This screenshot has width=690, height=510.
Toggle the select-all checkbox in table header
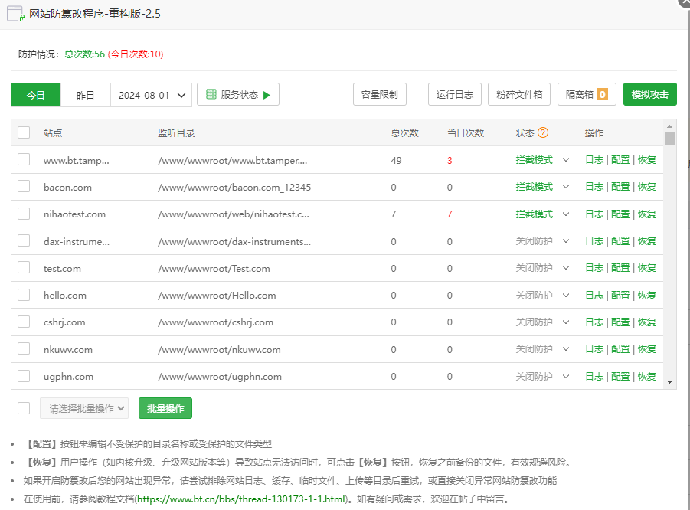(24, 132)
